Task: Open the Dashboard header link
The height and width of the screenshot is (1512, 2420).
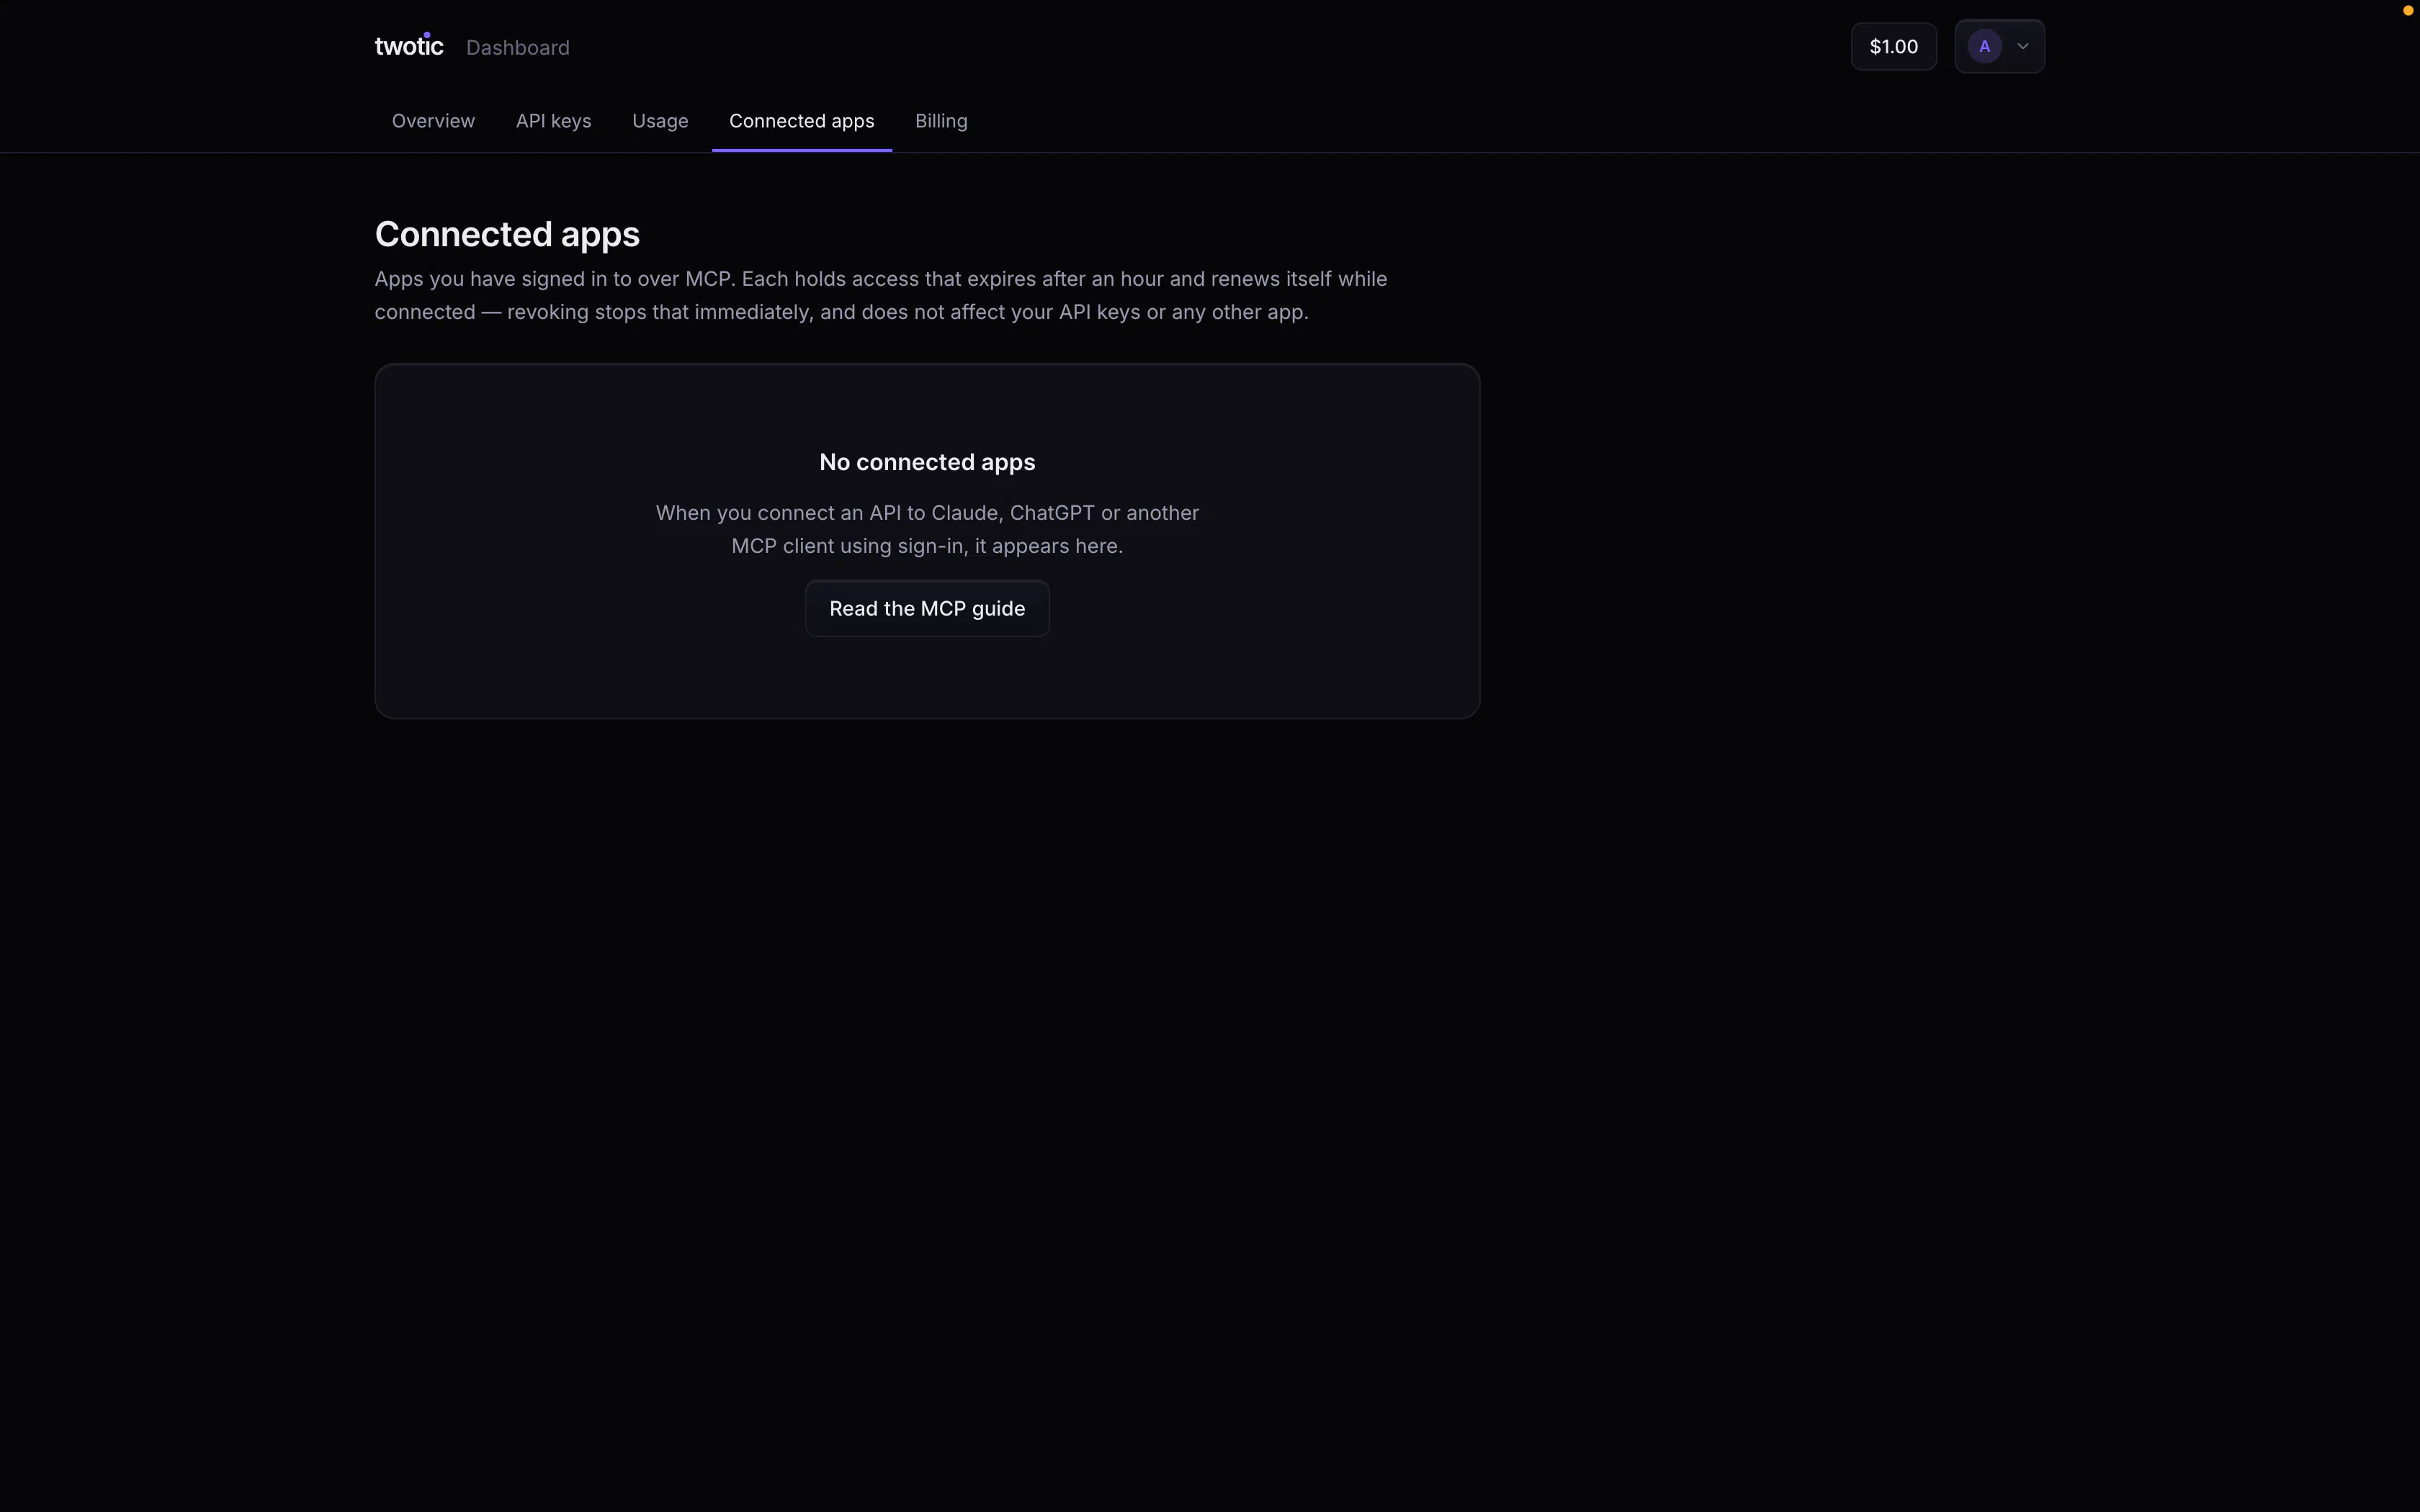Action: tap(517, 47)
